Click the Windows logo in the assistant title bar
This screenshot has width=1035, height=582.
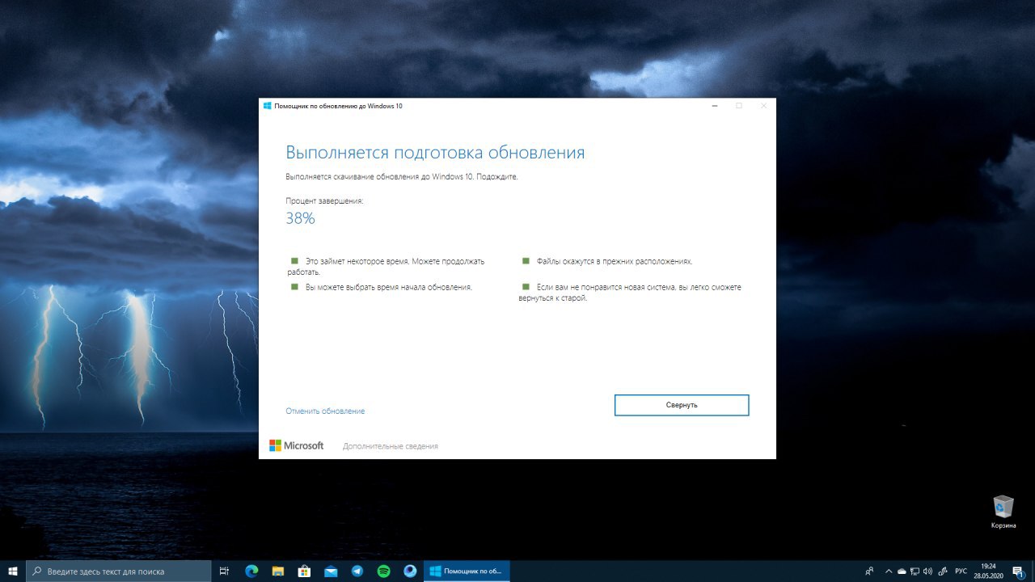[267, 106]
